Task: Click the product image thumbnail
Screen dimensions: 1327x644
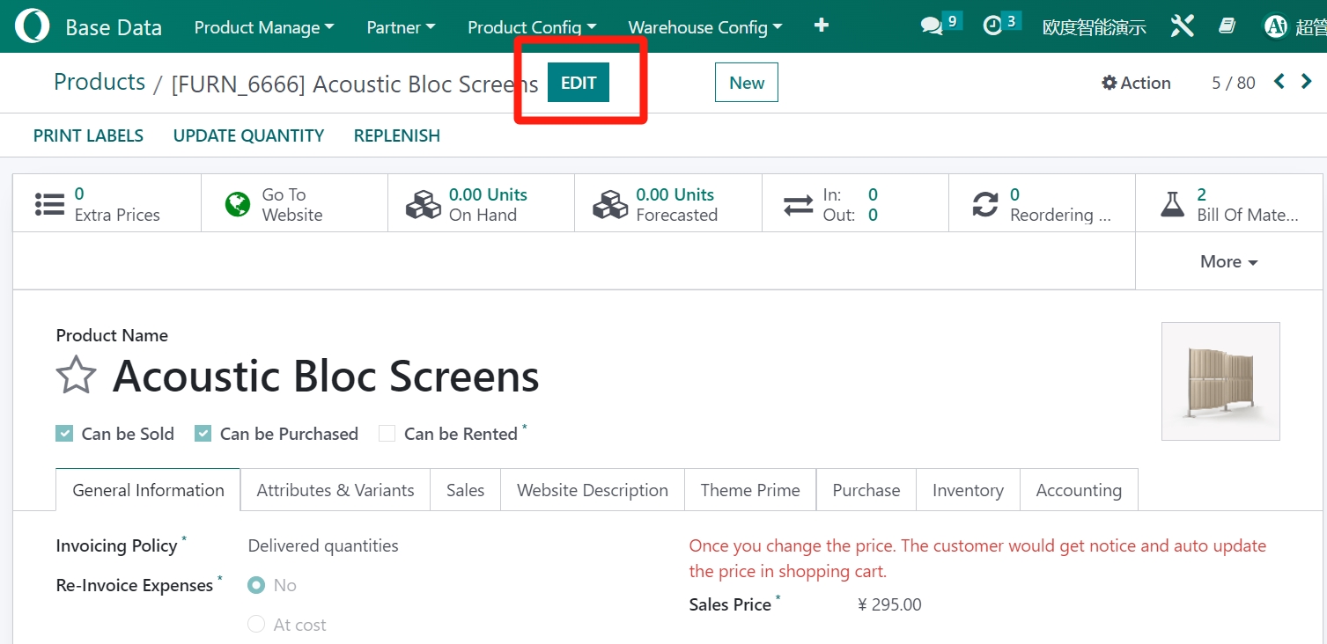Action: pyautogui.click(x=1220, y=381)
